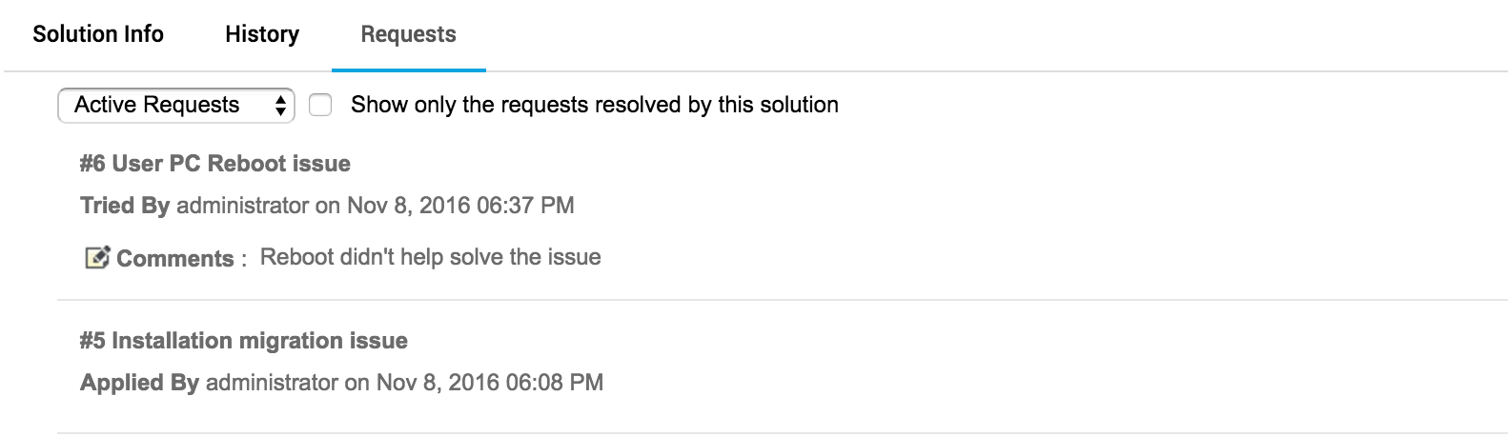
Task: Click the 'Tried By' label
Action: pyautogui.click(x=125, y=206)
